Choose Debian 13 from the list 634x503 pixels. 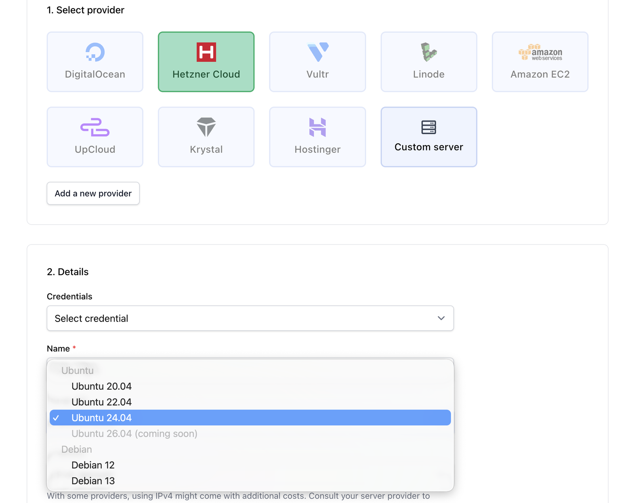[x=250, y=481]
